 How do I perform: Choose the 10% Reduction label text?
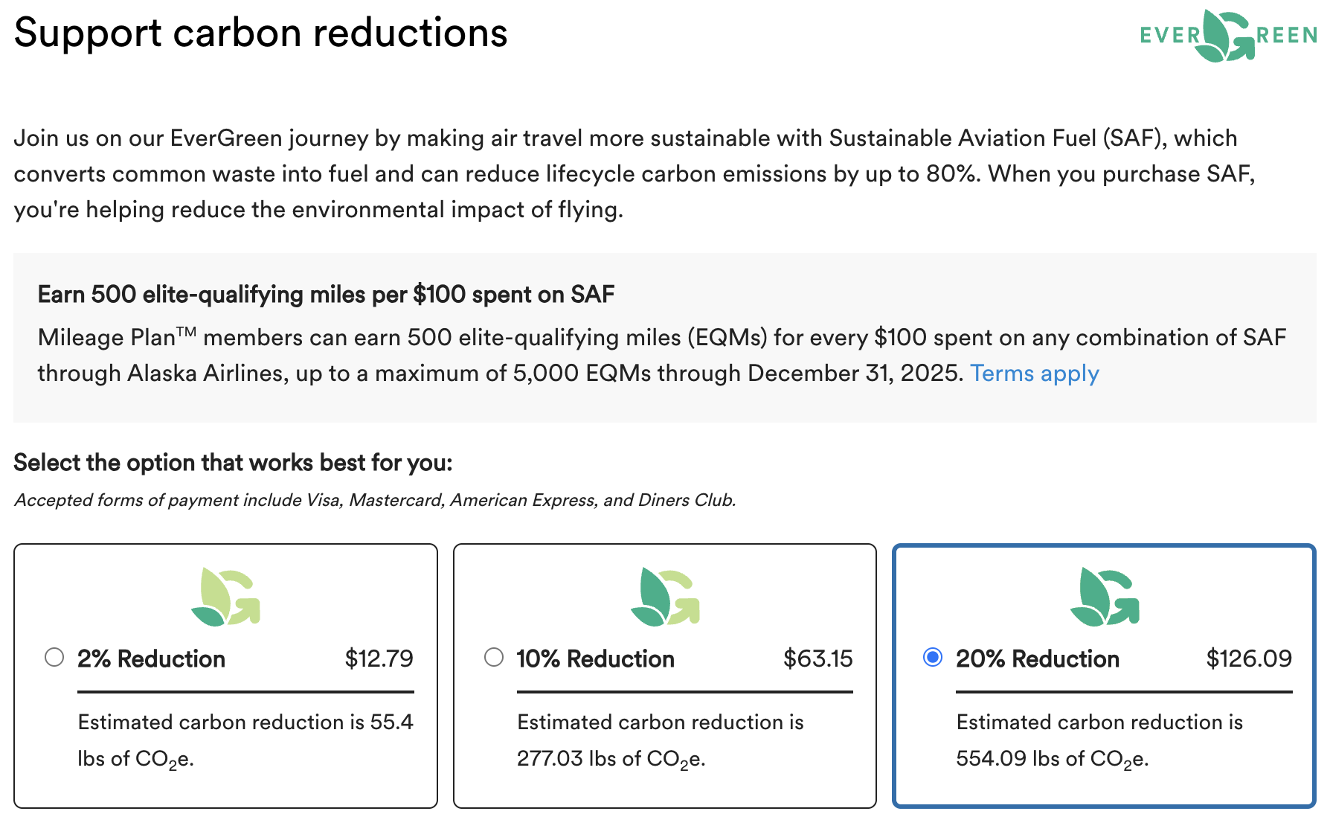(596, 659)
